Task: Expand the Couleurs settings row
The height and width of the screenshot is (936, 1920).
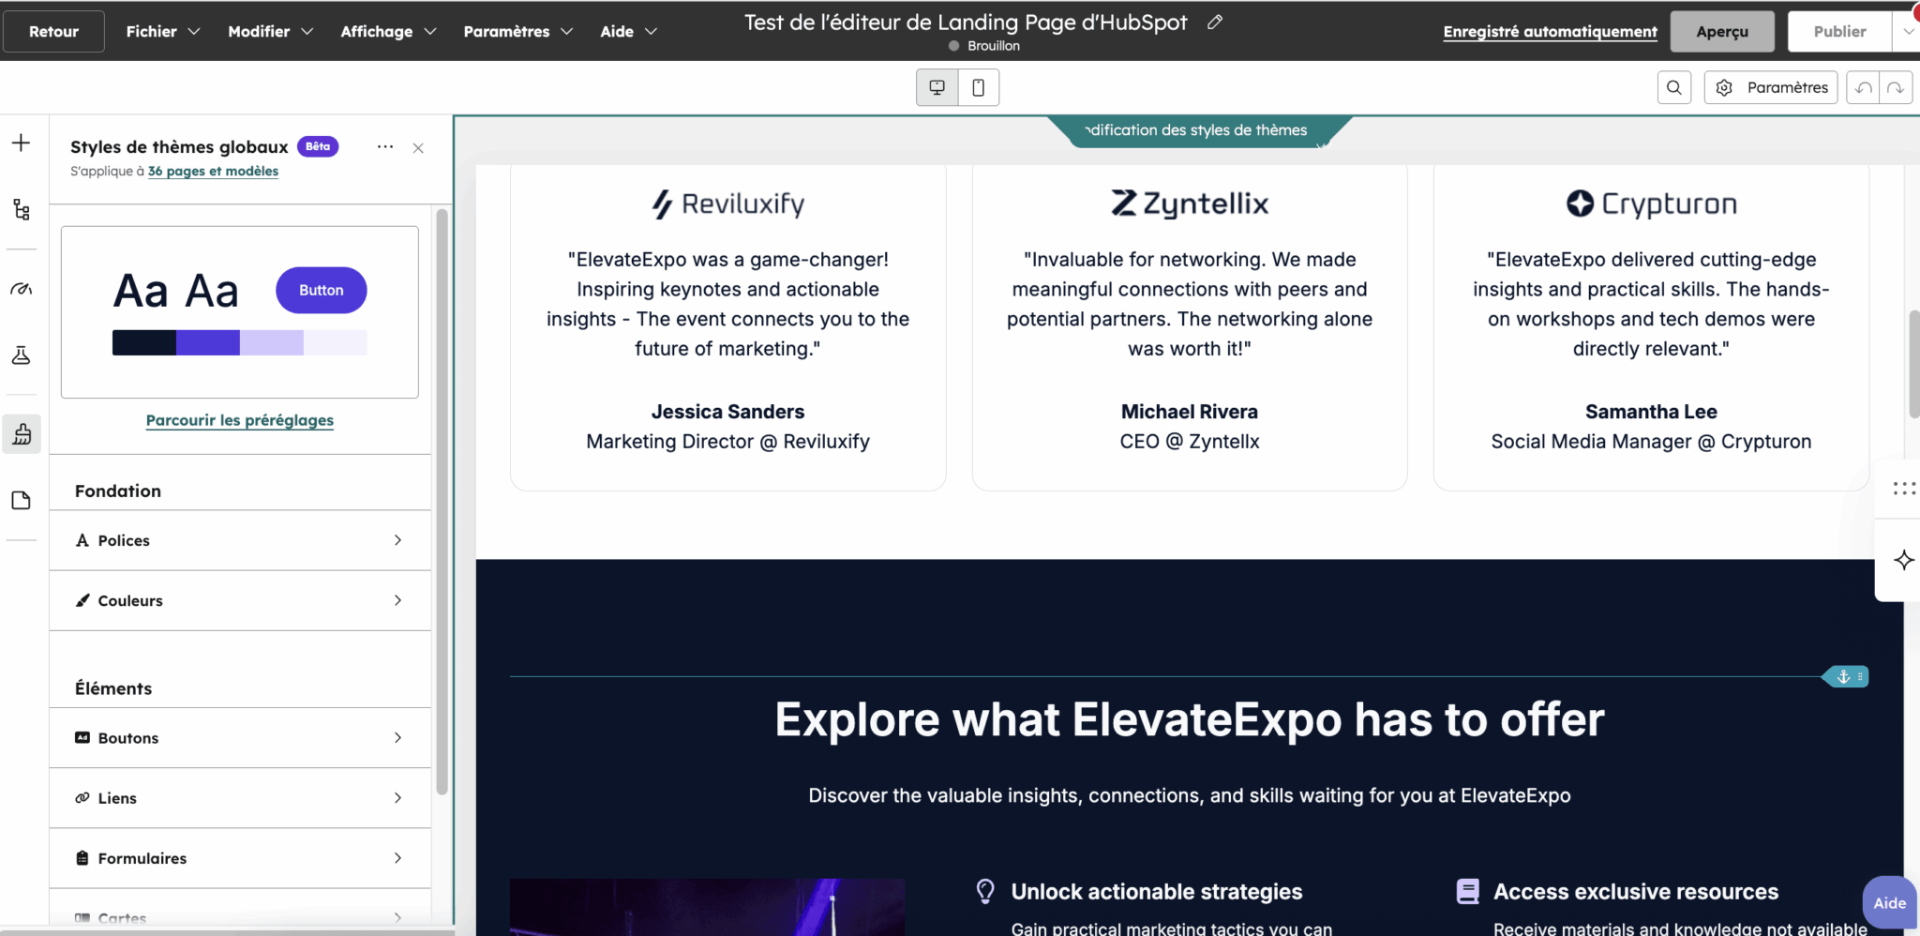Action: [x=240, y=600]
